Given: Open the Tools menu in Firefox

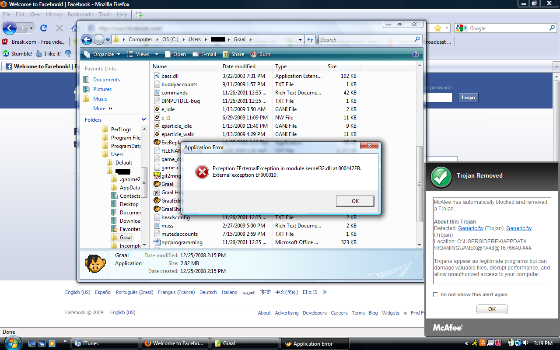Looking at the screenshot, I should click(105, 14).
